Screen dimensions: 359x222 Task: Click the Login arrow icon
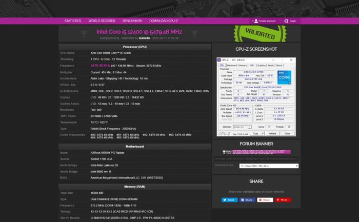tap(285, 21)
